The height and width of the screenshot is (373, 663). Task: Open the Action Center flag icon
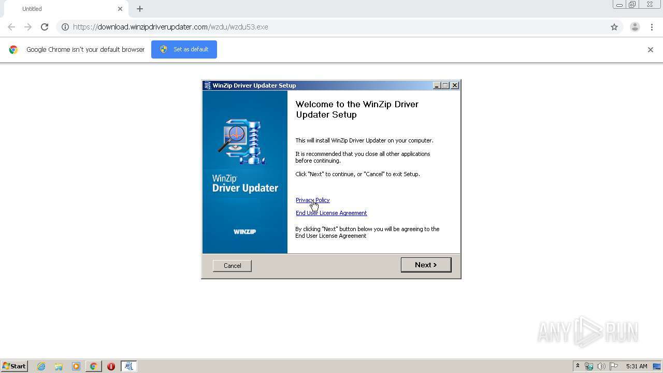point(614,366)
